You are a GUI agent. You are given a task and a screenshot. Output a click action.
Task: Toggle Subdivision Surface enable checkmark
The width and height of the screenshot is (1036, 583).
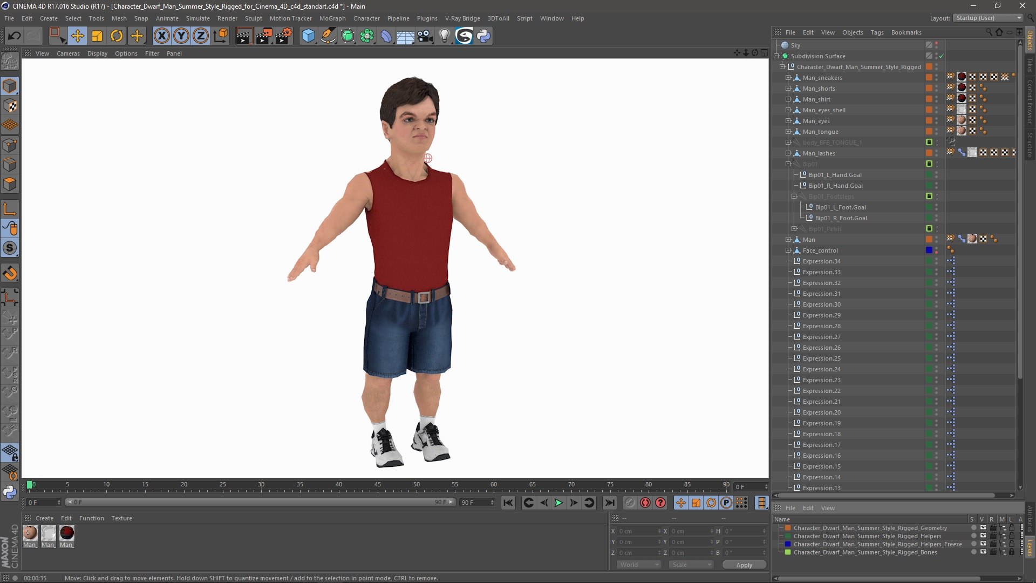click(x=942, y=56)
